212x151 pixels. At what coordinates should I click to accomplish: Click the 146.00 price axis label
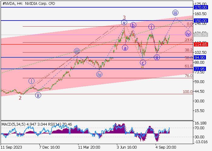pos(200,24)
